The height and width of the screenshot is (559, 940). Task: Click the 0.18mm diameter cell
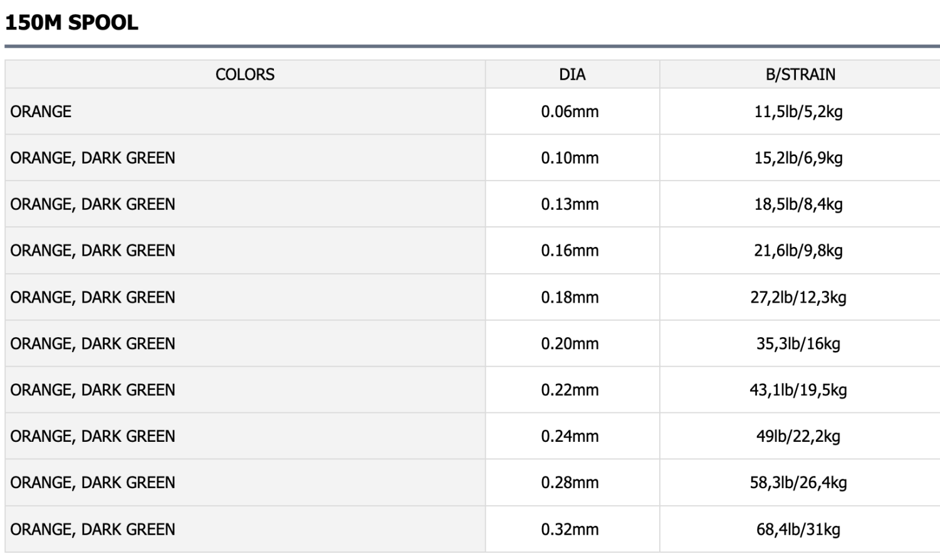[570, 297]
